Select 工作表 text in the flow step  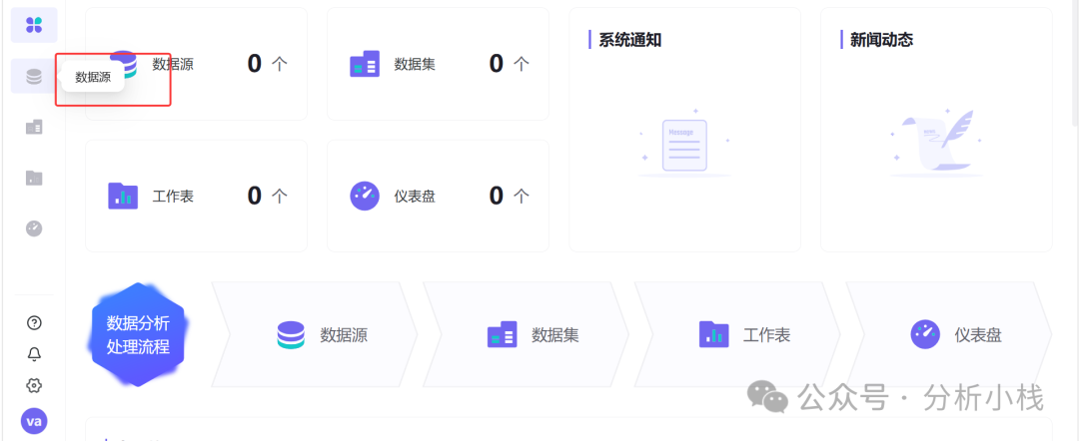(x=766, y=335)
